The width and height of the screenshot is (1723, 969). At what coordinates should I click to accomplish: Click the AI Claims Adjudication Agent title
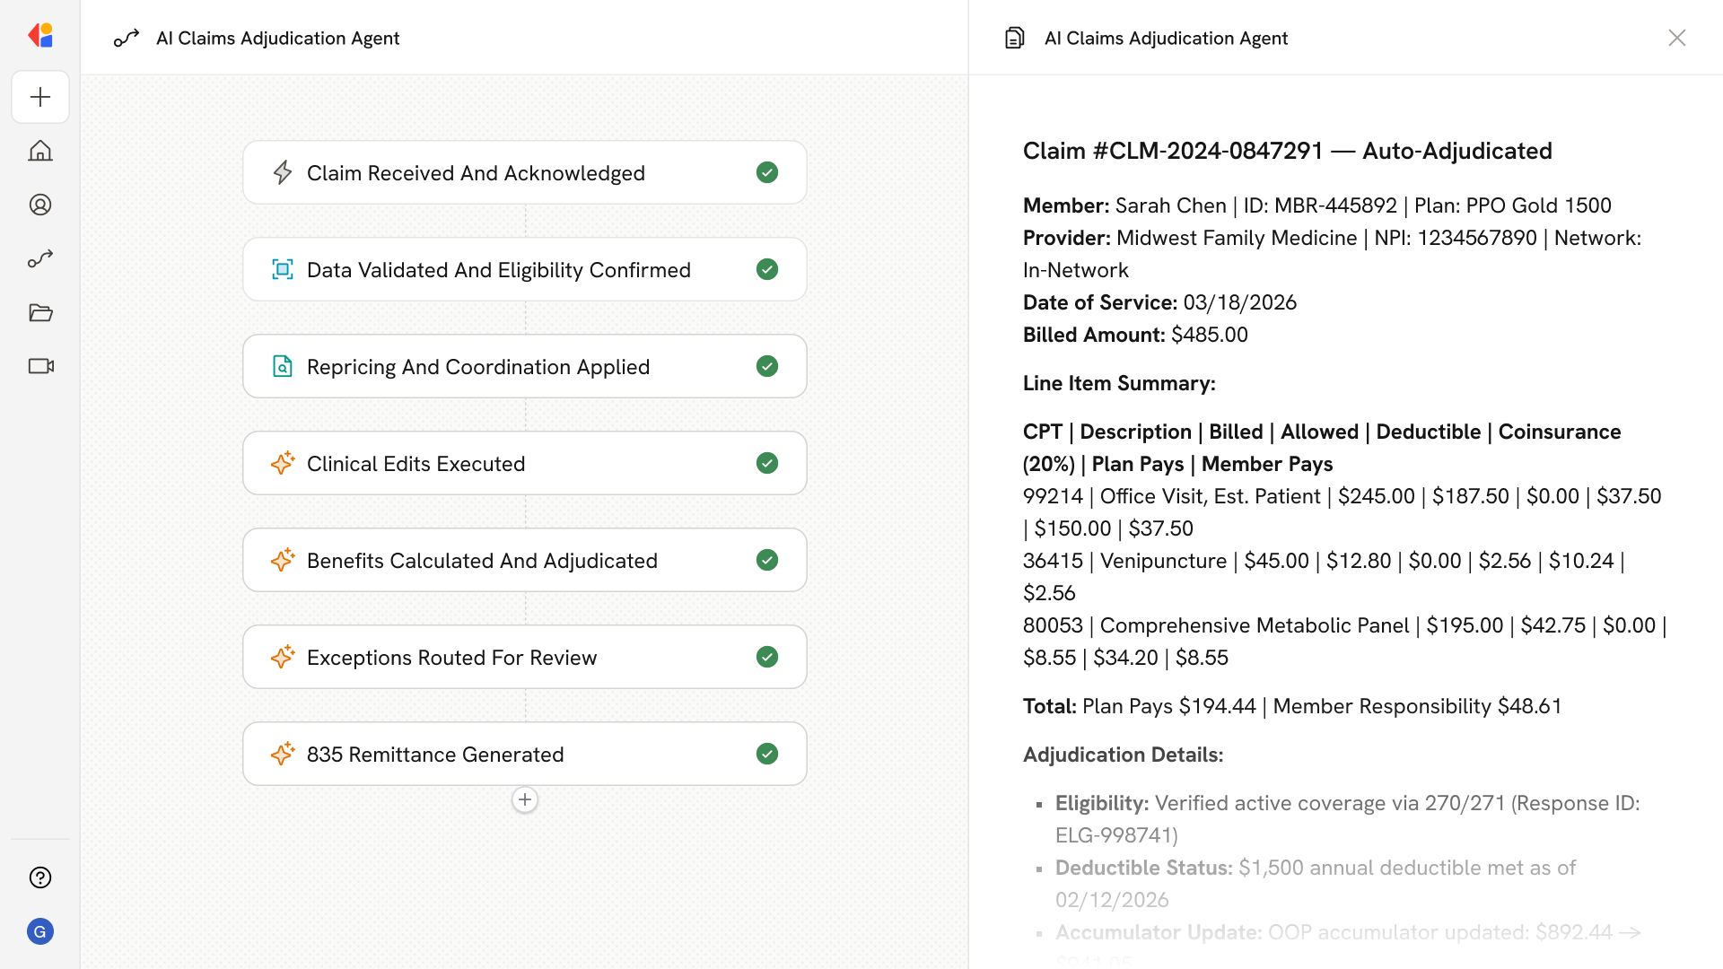point(277,38)
